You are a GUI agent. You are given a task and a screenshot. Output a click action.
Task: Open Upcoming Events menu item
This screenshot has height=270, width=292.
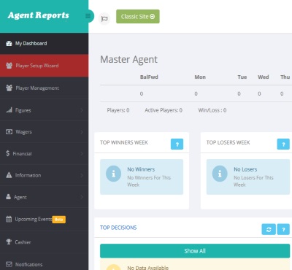pyautogui.click(x=44, y=219)
